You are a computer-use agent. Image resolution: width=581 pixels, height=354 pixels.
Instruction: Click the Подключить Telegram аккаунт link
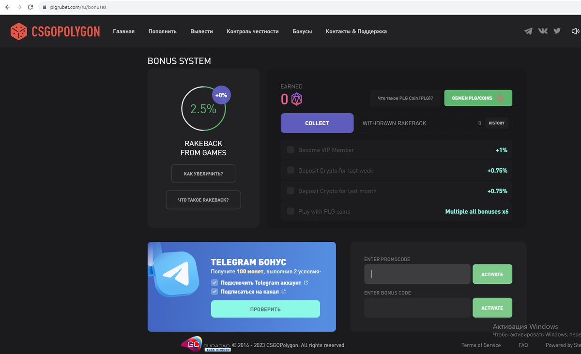point(261,282)
